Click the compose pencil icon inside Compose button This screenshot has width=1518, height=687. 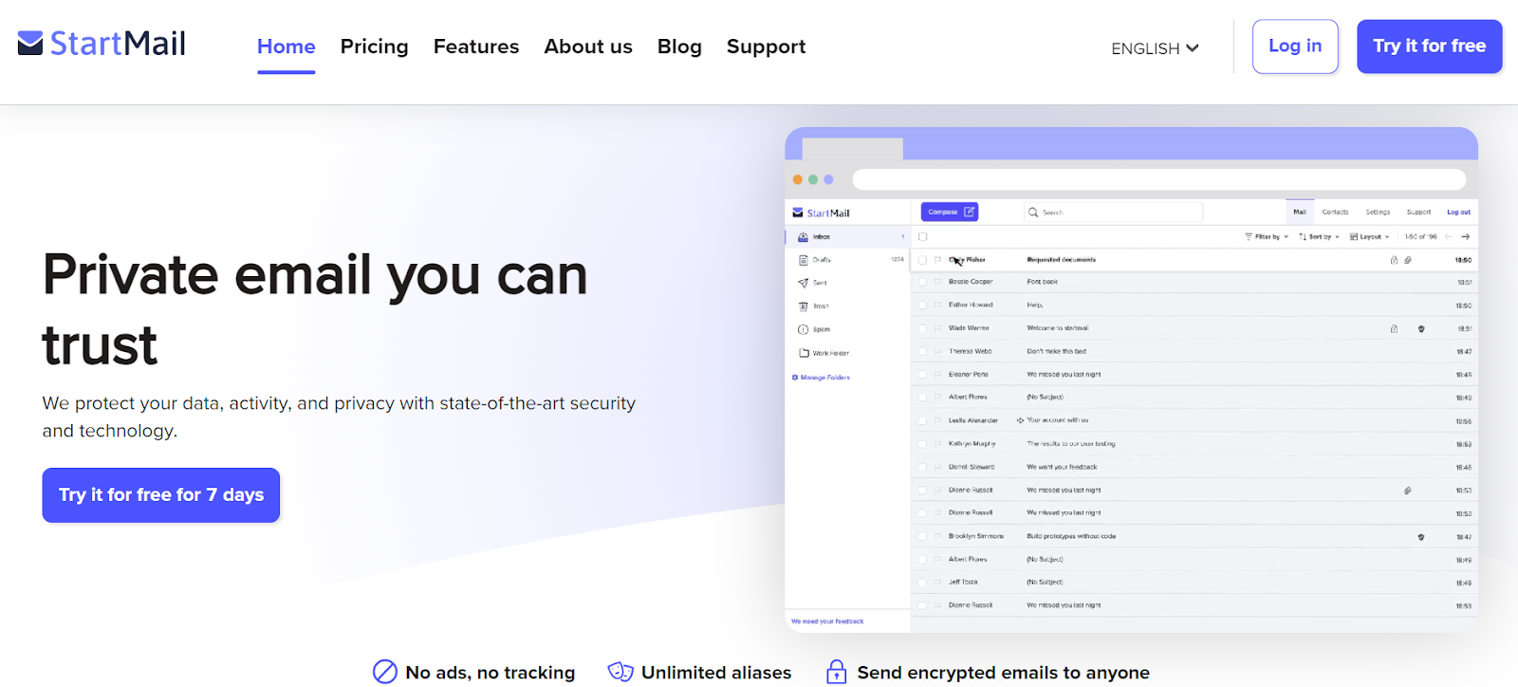pyautogui.click(x=969, y=213)
